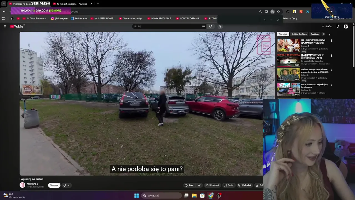Show more filter chips with right arrow

[329, 35]
